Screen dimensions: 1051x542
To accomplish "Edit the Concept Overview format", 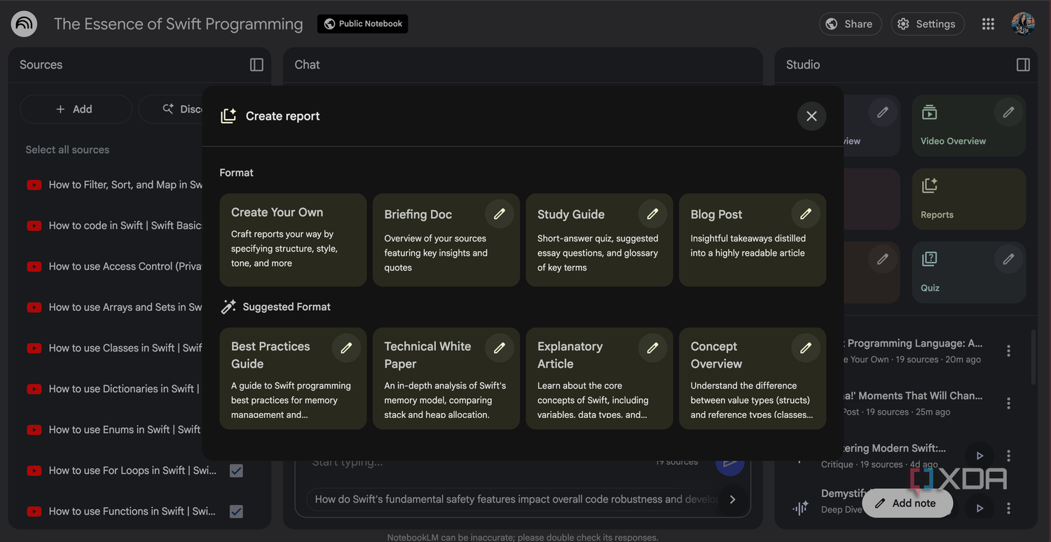I will tap(806, 347).
